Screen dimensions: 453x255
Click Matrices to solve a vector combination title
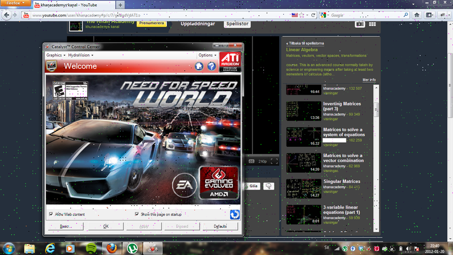coord(343,158)
